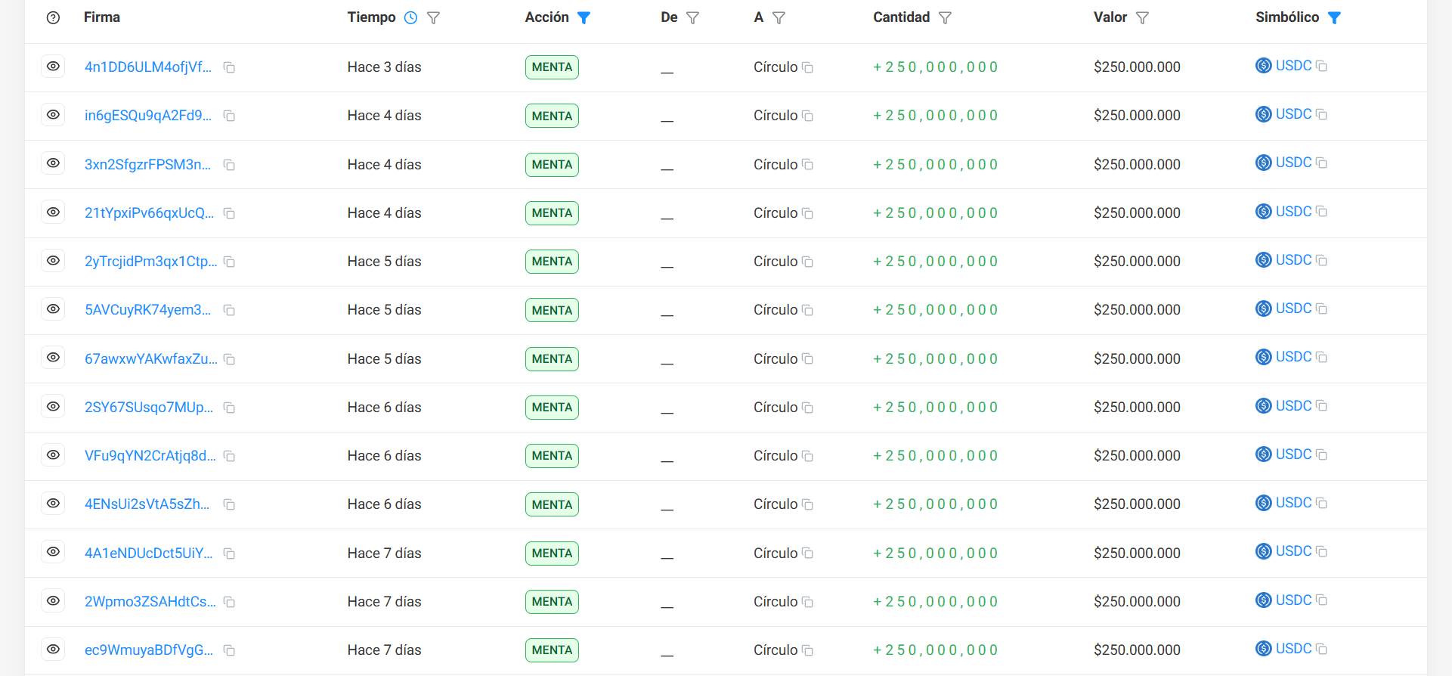
Task: Open the USDC token link in 67awxwYAKwfaxZu row
Action: (1293, 357)
